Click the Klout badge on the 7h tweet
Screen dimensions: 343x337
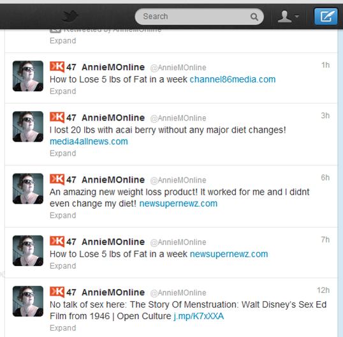point(57,241)
